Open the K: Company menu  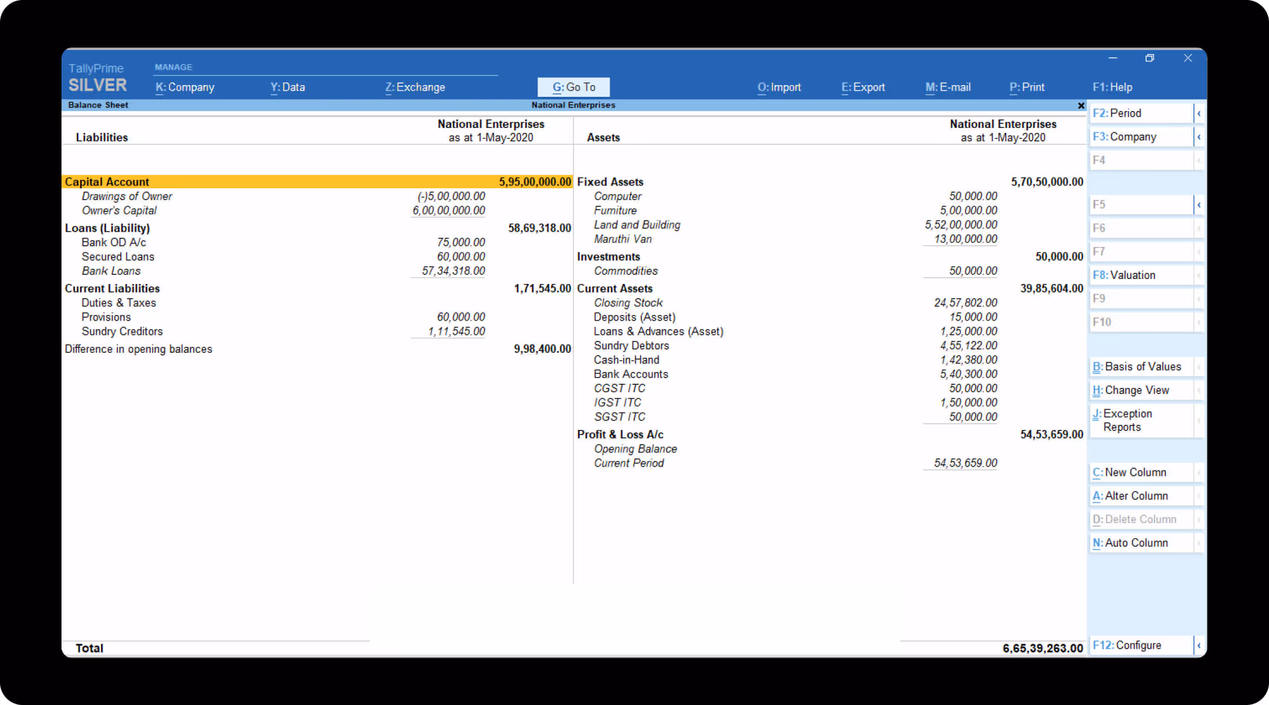coord(185,87)
